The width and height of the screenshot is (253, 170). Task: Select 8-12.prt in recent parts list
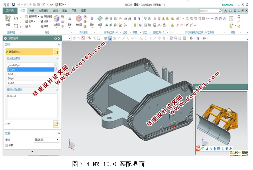click(11, 96)
